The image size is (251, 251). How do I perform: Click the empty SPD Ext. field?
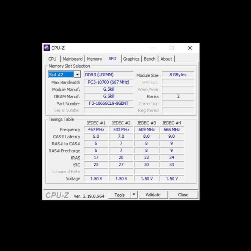pyautogui.click(x=178, y=82)
